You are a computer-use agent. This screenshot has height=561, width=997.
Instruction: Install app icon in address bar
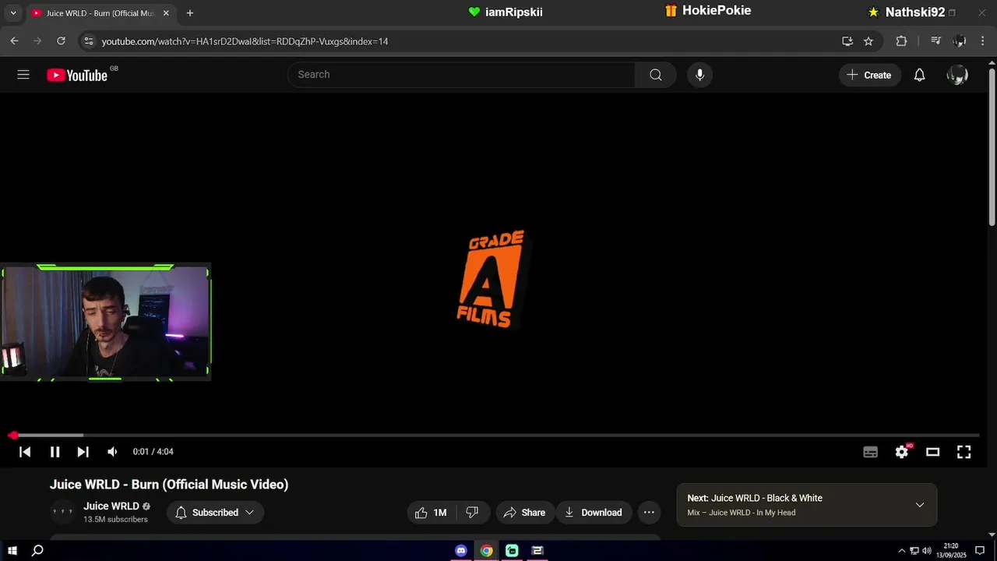pos(847,41)
